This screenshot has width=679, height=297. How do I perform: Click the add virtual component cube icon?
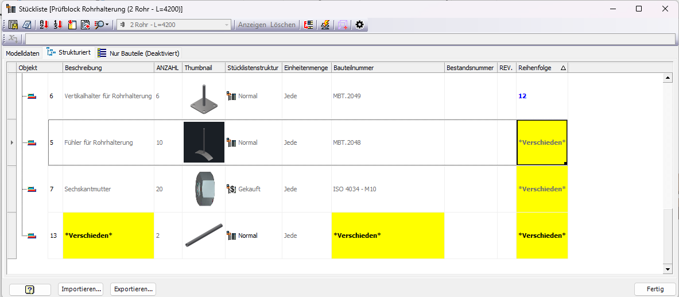343,25
